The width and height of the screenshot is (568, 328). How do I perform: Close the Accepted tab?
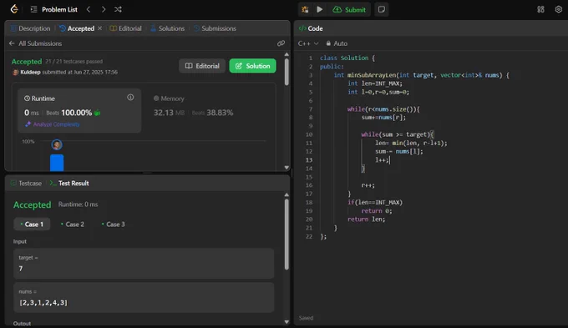(99, 28)
